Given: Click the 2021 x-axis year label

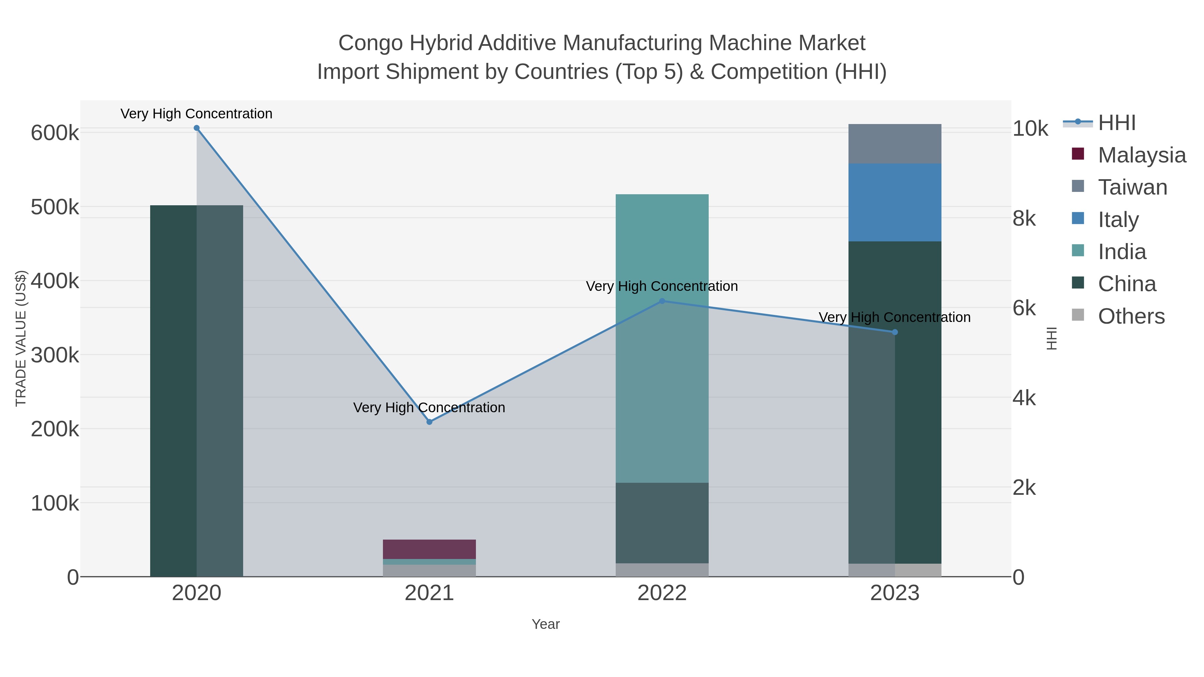Looking at the screenshot, I should click(x=429, y=593).
